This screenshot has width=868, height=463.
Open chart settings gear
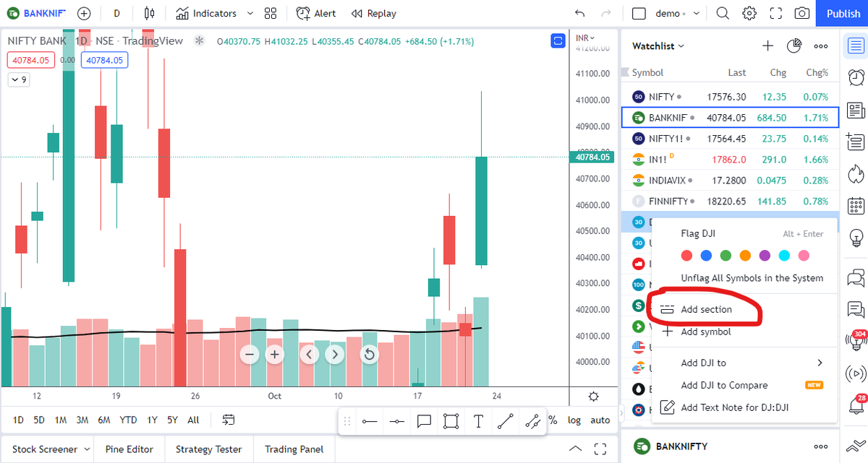[x=749, y=13]
